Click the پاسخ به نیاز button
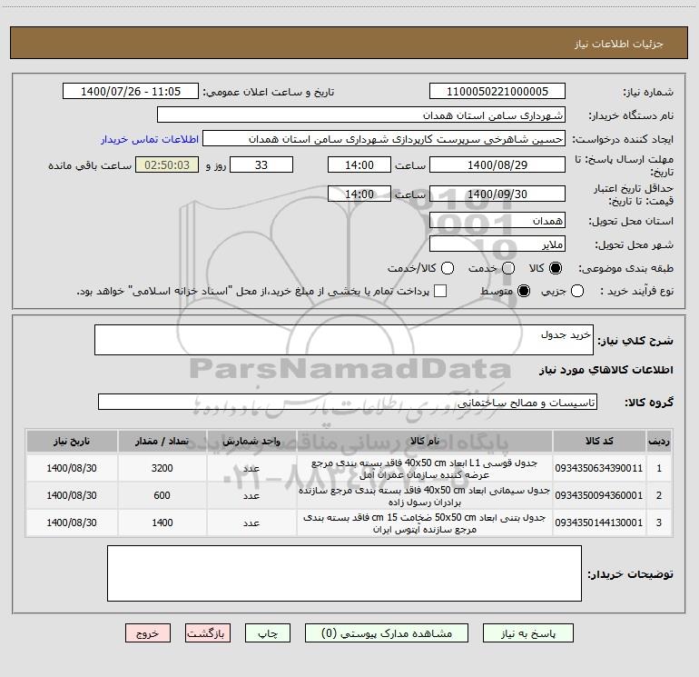 point(528,633)
